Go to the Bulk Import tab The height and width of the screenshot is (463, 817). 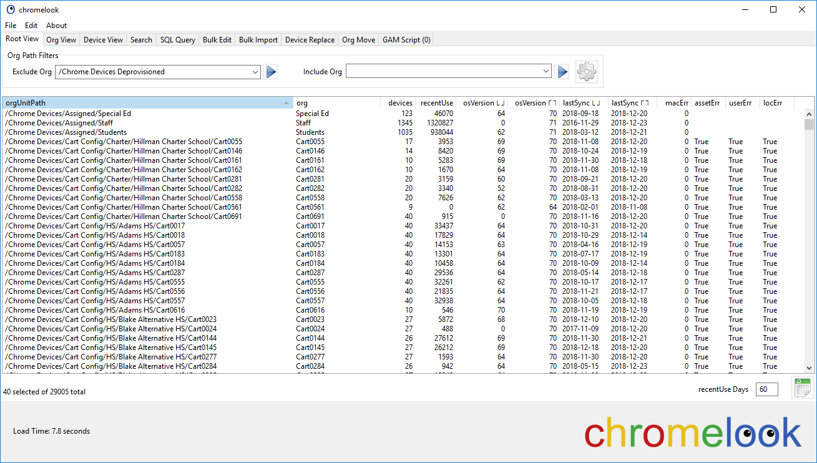tap(258, 40)
